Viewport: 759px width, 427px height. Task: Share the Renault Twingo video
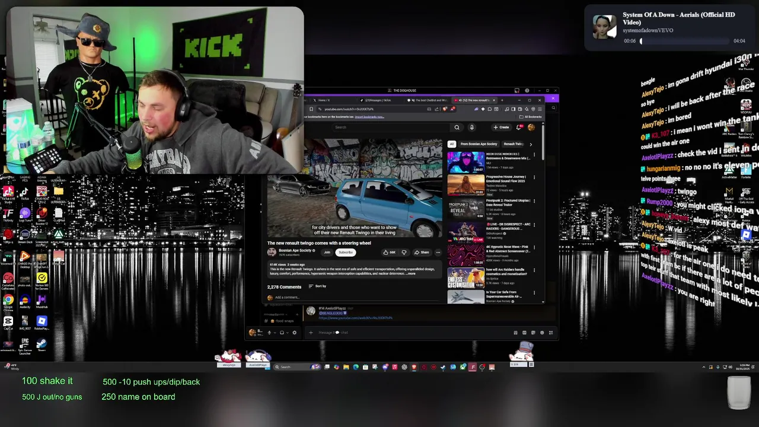(x=422, y=252)
